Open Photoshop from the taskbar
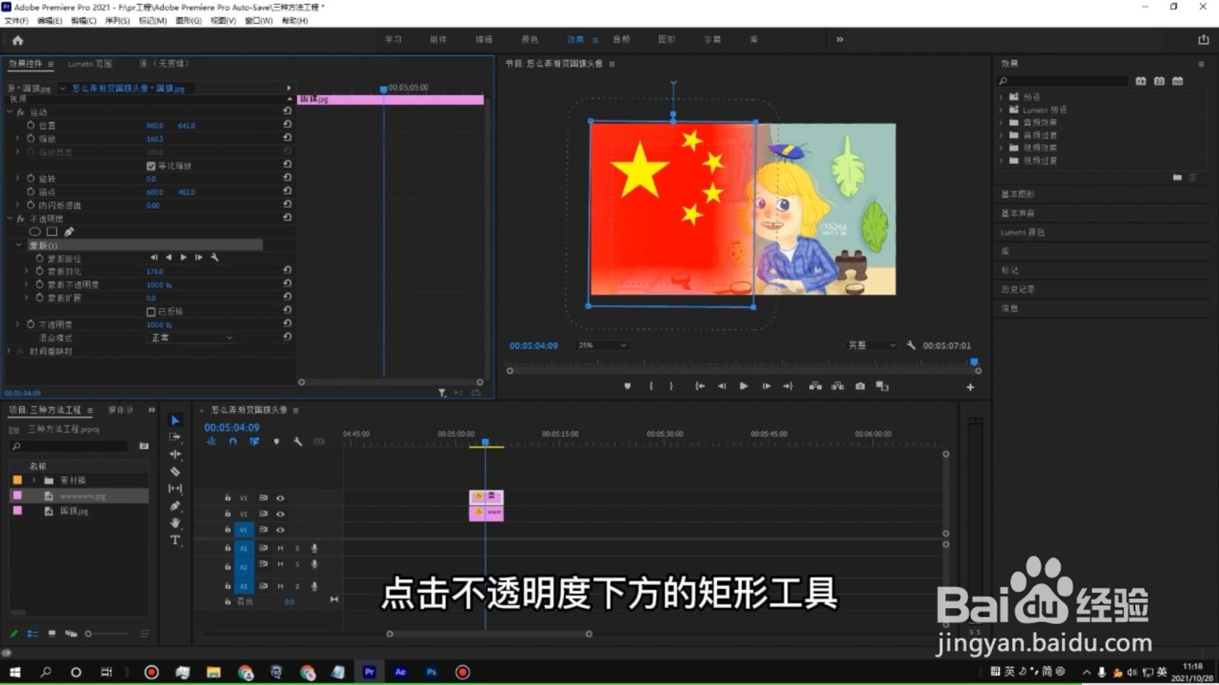Image resolution: width=1219 pixels, height=685 pixels. point(431,672)
